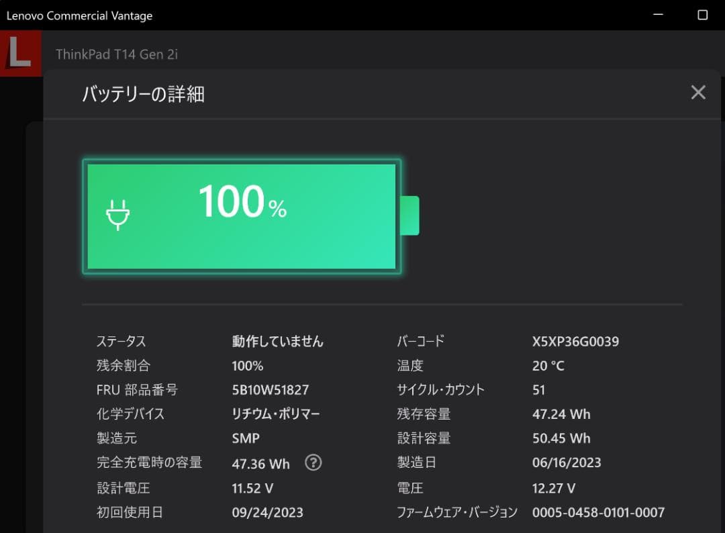
Task: Click the battery terminal cap graphic
Action: pyautogui.click(x=412, y=216)
